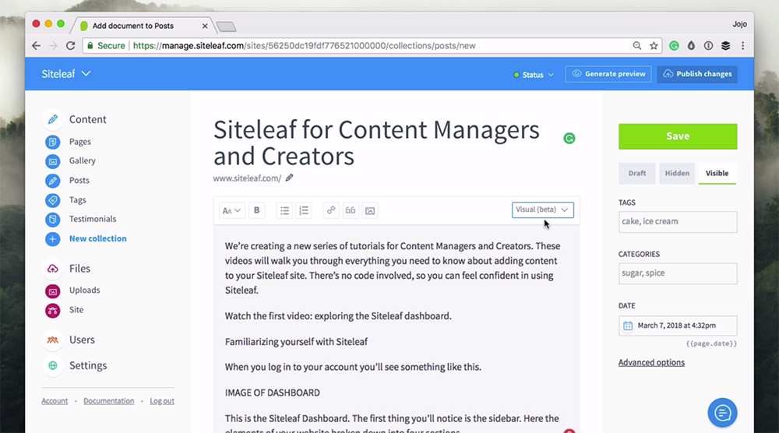Go back with the browser back arrow
Image resolution: width=779 pixels, height=433 pixels.
37,46
